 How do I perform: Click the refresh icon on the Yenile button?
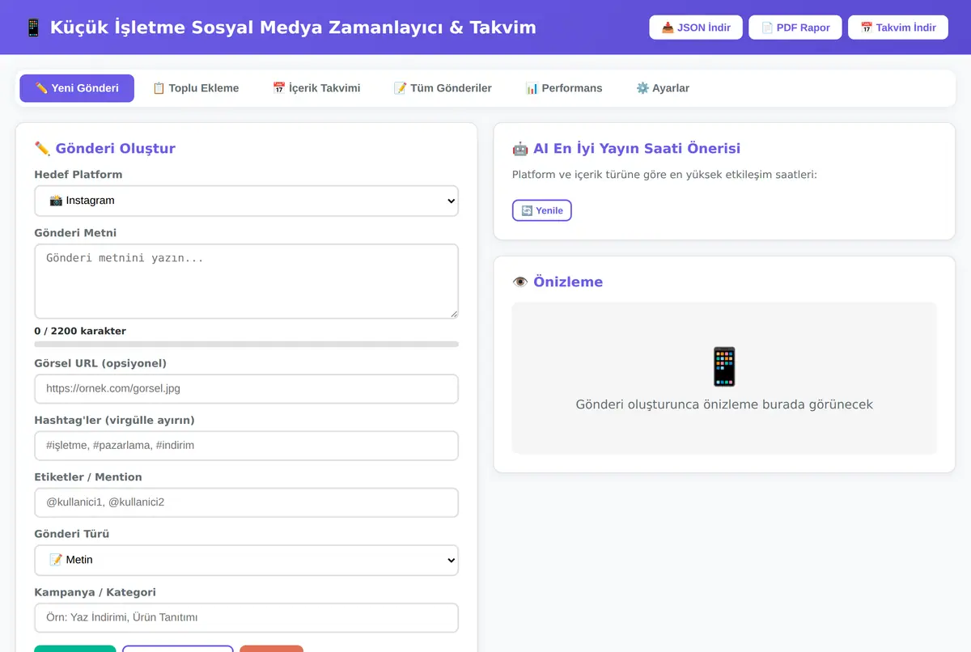(527, 210)
